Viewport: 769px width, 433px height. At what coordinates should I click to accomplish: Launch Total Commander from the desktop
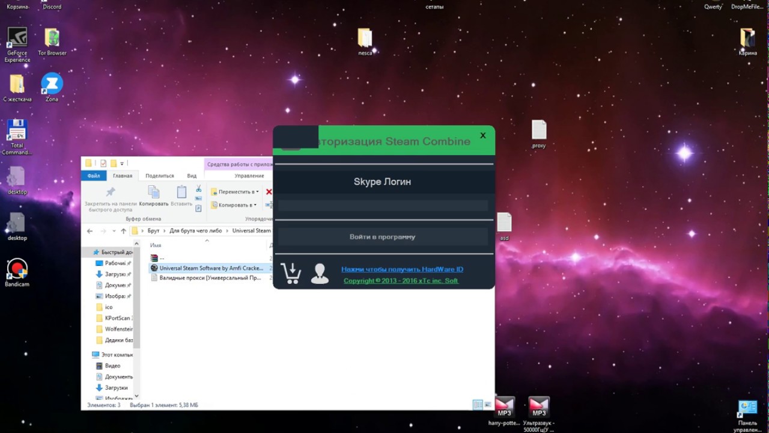(17, 137)
